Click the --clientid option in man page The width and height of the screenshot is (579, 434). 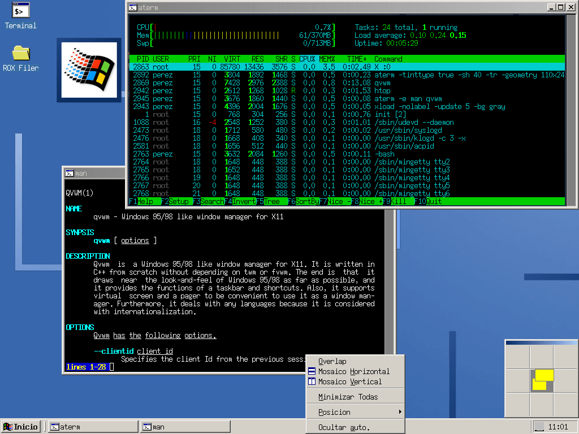tap(113, 351)
